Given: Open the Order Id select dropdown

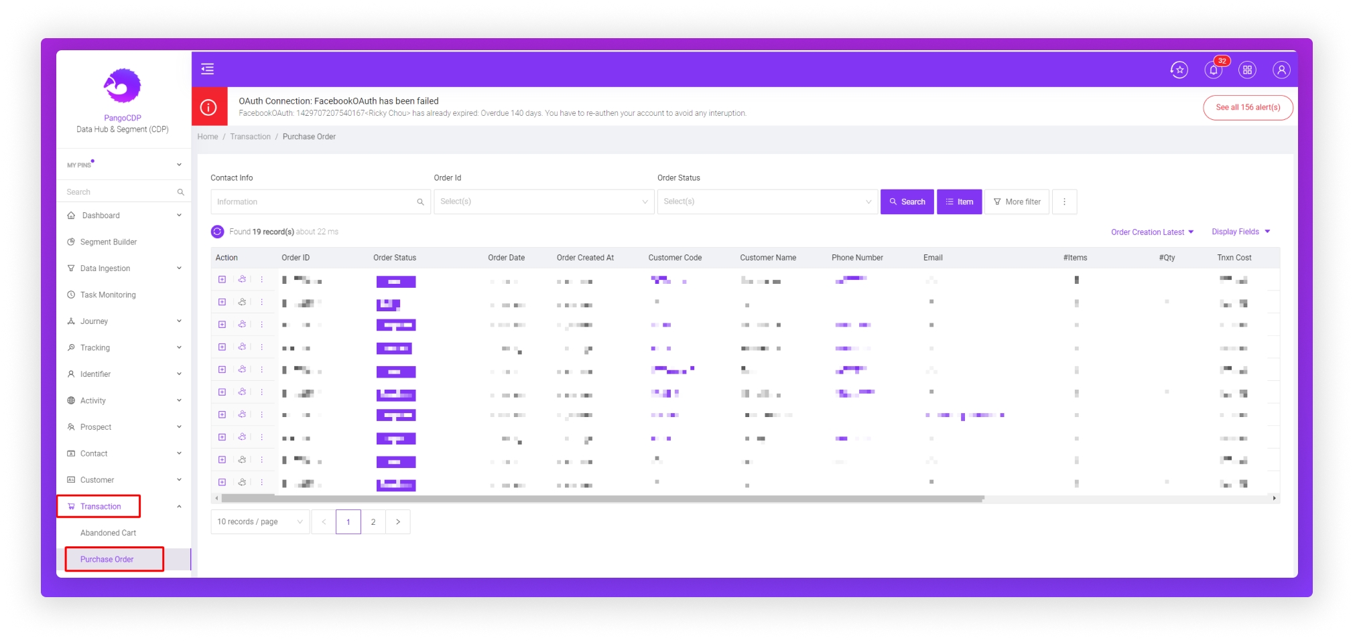Looking at the screenshot, I should click(543, 202).
